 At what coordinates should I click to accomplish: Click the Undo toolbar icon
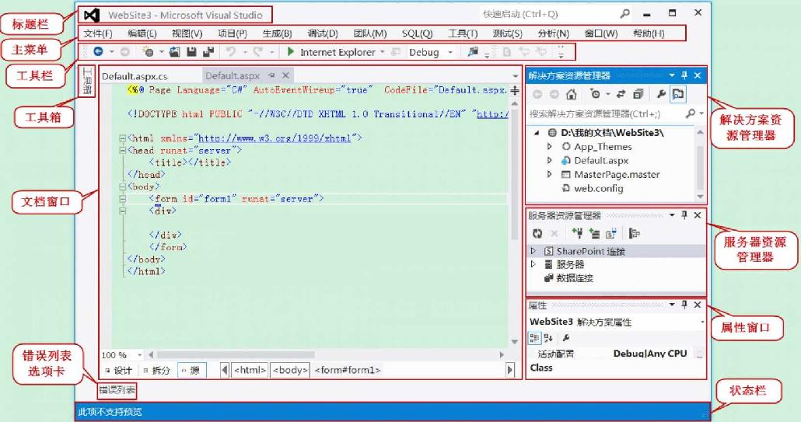click(231, 51)
